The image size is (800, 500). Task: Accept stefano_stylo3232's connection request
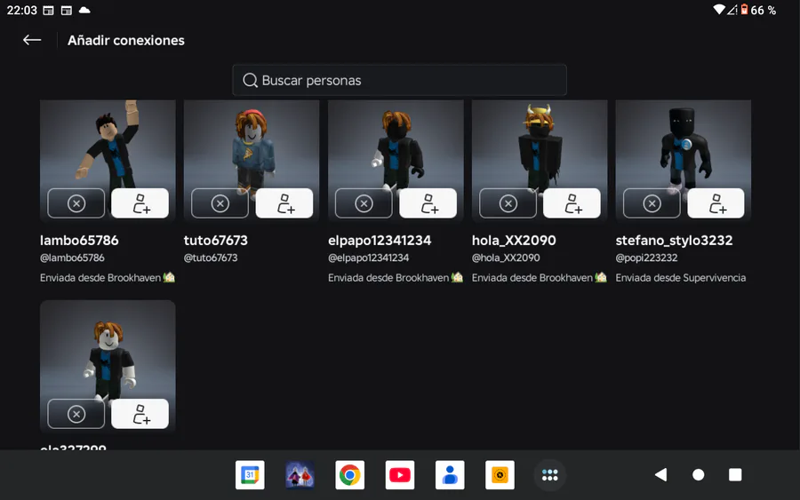pos(716,203)
